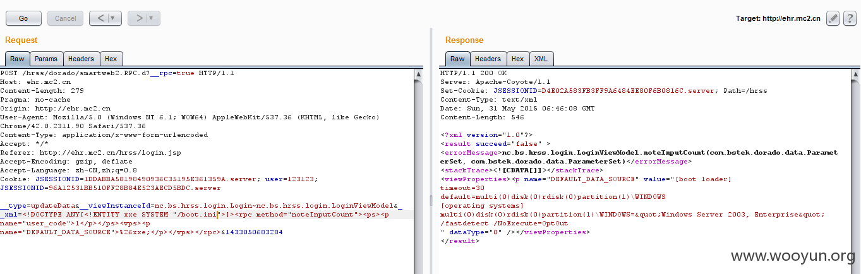Select the Response Raw tab
This screenshot has height=274, width=861.
[x=458, y=59]
